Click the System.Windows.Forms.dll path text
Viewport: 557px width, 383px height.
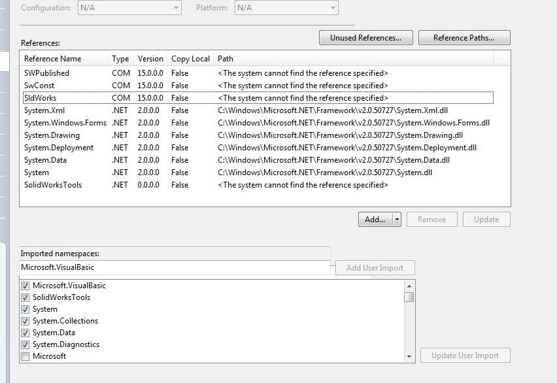point(354,123)
